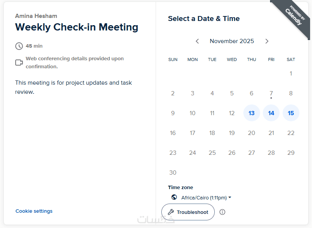
Task: Click date 30 in the calendar
Action: 173,172
